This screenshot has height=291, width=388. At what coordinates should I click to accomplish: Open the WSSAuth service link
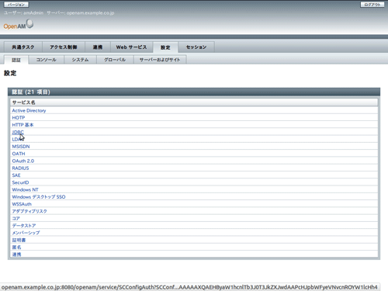pos(22,204)
